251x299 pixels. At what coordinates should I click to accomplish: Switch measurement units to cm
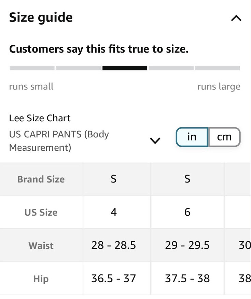(x=224, y=137)
